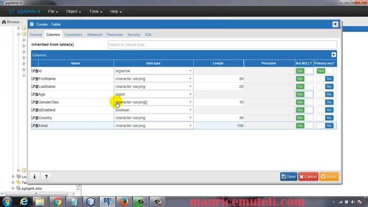Open Windows Explorer folder in taskbar

(x=40, y=202)
